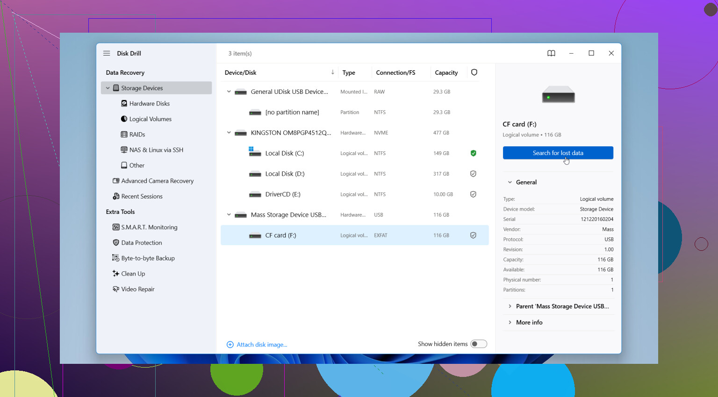Viewport: 718px width, 397px height.
Task: Open the help book icon in title bar
Action: 551,53
